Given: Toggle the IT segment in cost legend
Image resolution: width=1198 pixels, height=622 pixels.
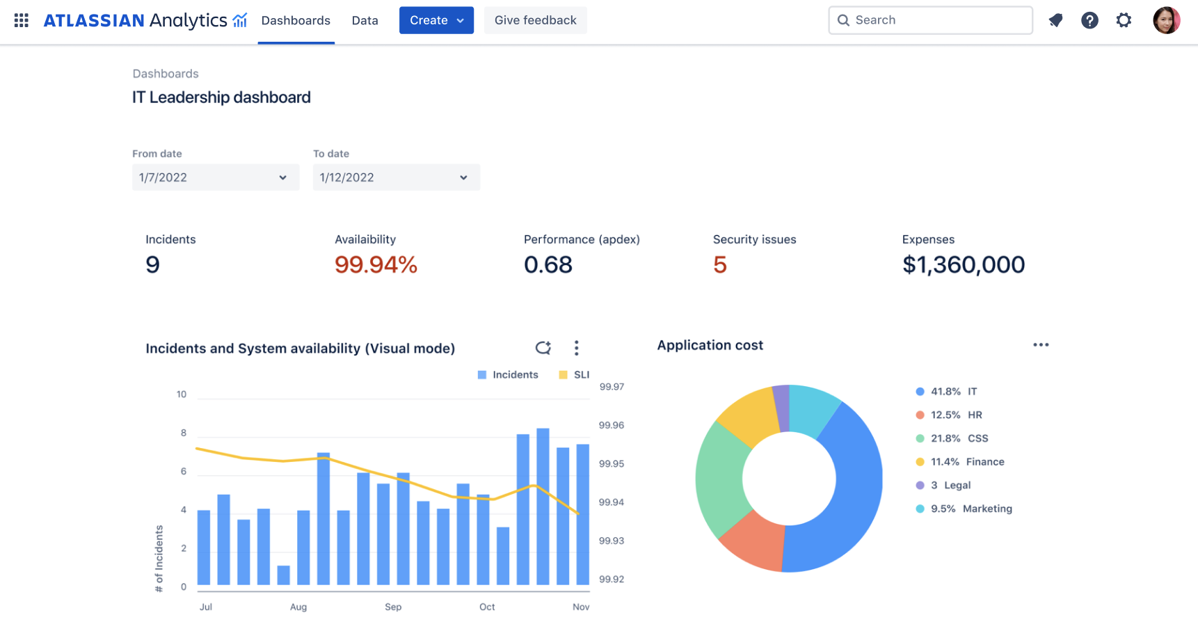Looking at the screenshot, I should click(946, 392).
